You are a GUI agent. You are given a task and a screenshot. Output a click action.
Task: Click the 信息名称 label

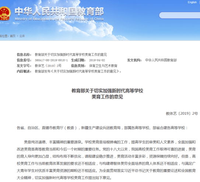pyautogui.click(x=24, y=55)
